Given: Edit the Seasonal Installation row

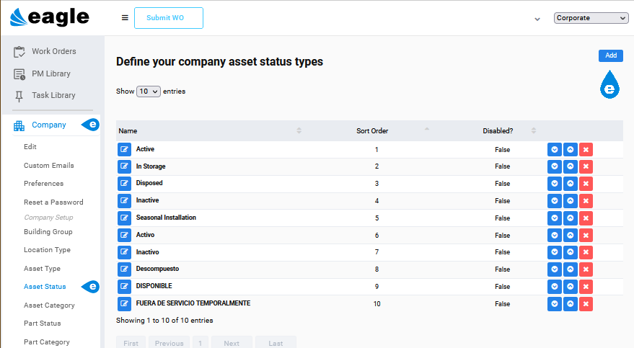Looking at the screenshot, I should click(124, 218).
